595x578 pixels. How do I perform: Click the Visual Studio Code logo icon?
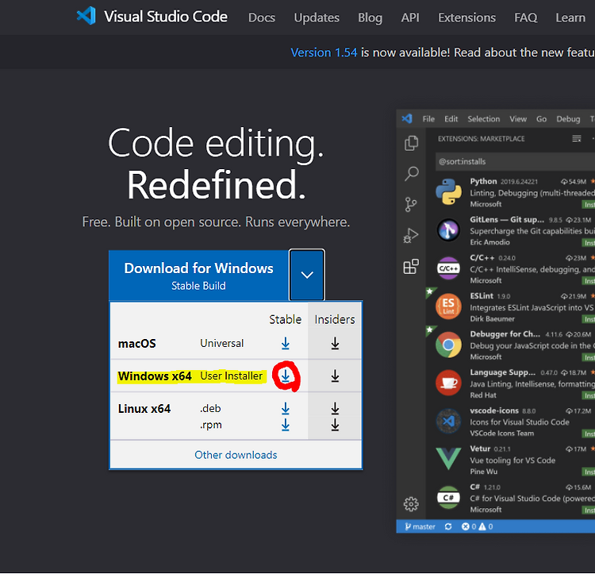click(x=86, y=16)
